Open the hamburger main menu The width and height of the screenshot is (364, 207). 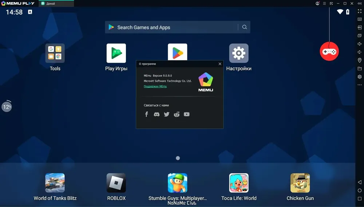pos(325,4)
